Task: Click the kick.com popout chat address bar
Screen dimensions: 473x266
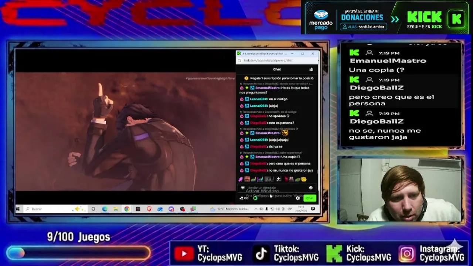Action: [x=277, y=60]
